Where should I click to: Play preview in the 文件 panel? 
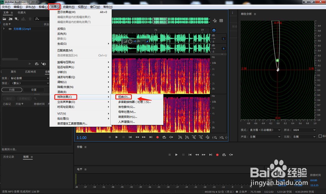[x=30, y=64]
